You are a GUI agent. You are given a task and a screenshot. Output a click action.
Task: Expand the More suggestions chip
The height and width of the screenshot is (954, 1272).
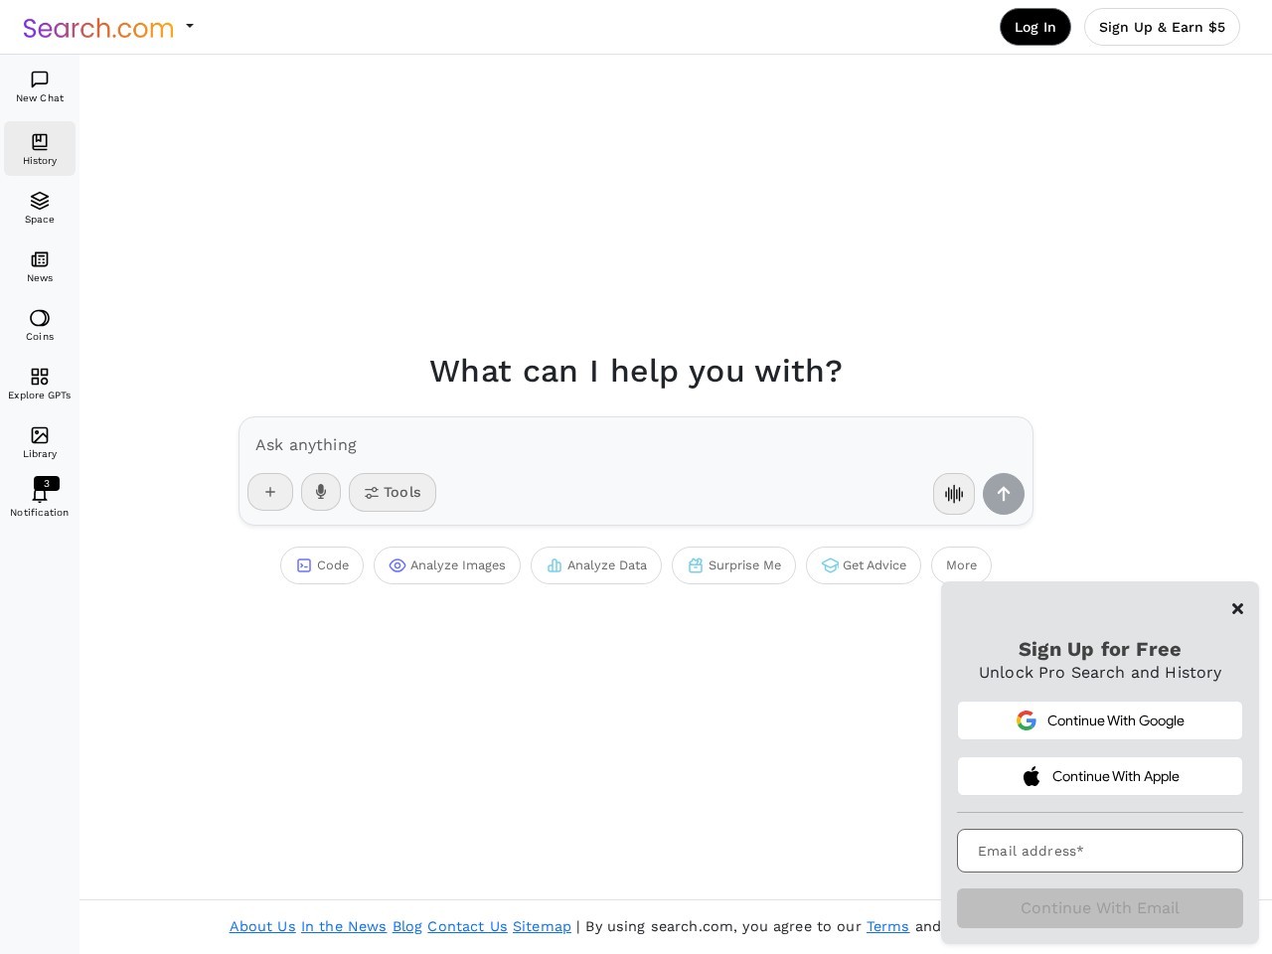[x=961, y=565]
